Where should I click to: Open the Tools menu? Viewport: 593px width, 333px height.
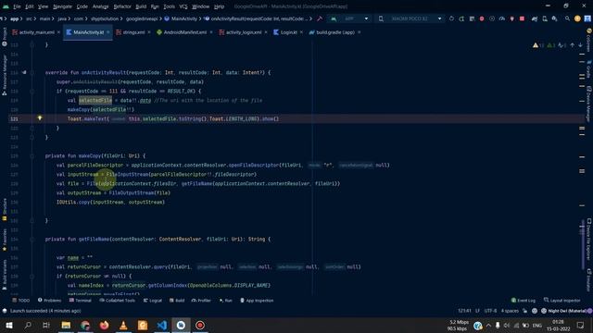(169, 6)
